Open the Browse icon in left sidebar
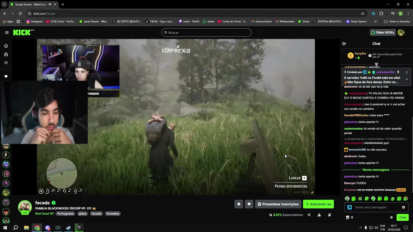The height and width of the screenshot is (232, 413). (6, 54)
